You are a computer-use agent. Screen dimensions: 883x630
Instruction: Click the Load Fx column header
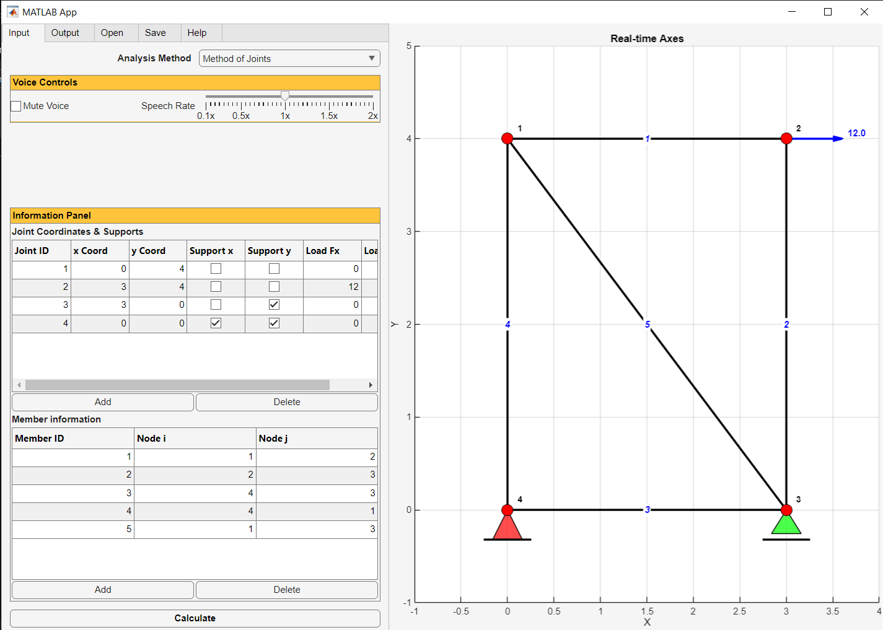pyautogui.click(x=332, y=251)
